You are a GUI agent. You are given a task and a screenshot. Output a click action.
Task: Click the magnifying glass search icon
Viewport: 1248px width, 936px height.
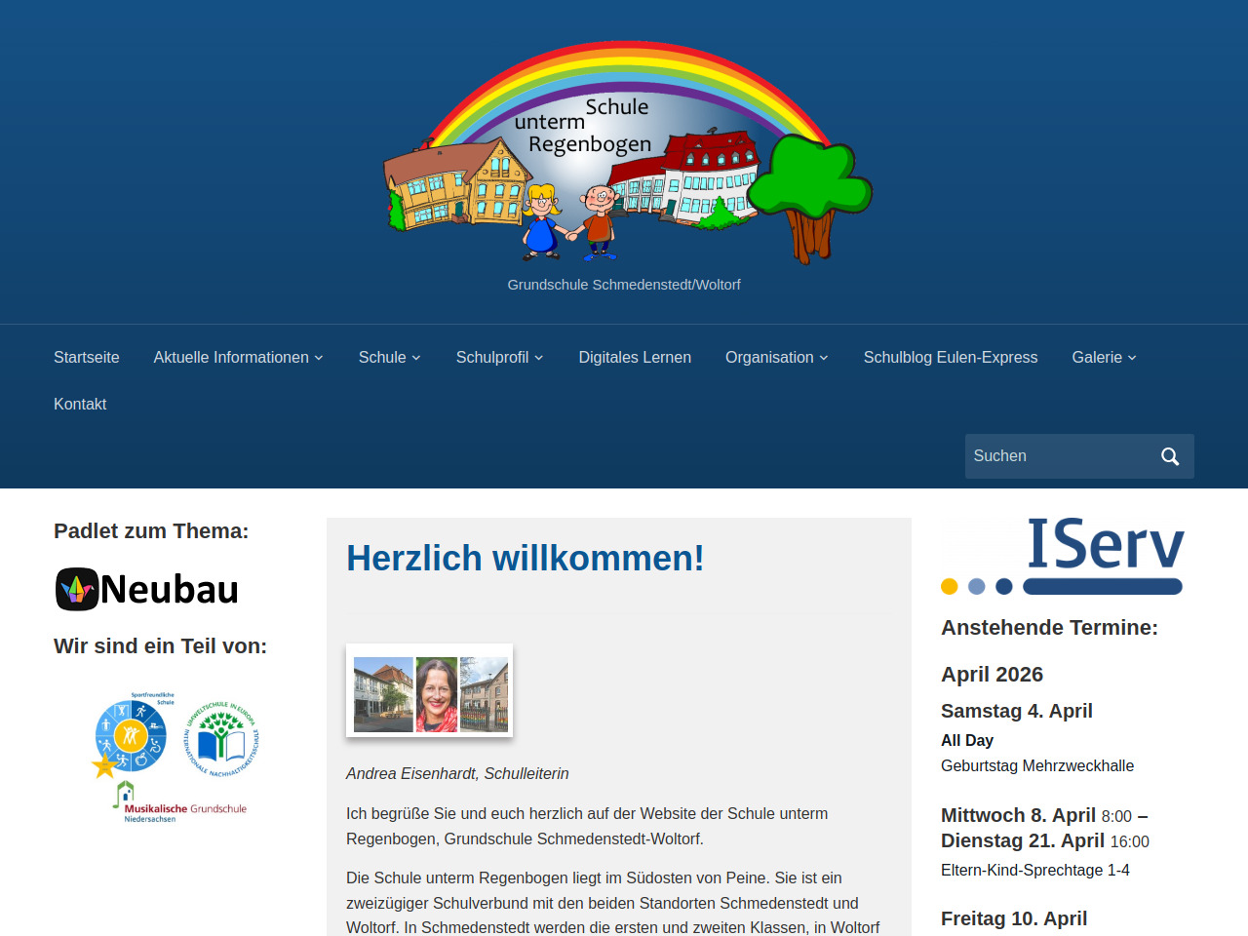tap(1170, 456)
